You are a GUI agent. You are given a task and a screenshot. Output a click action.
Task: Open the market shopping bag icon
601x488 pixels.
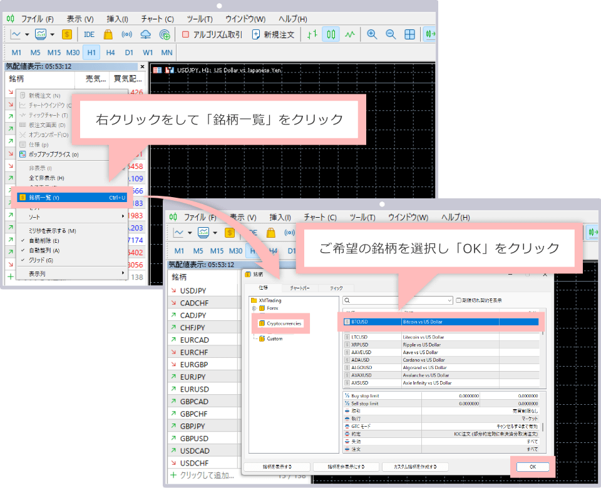[x=108, y=34]
